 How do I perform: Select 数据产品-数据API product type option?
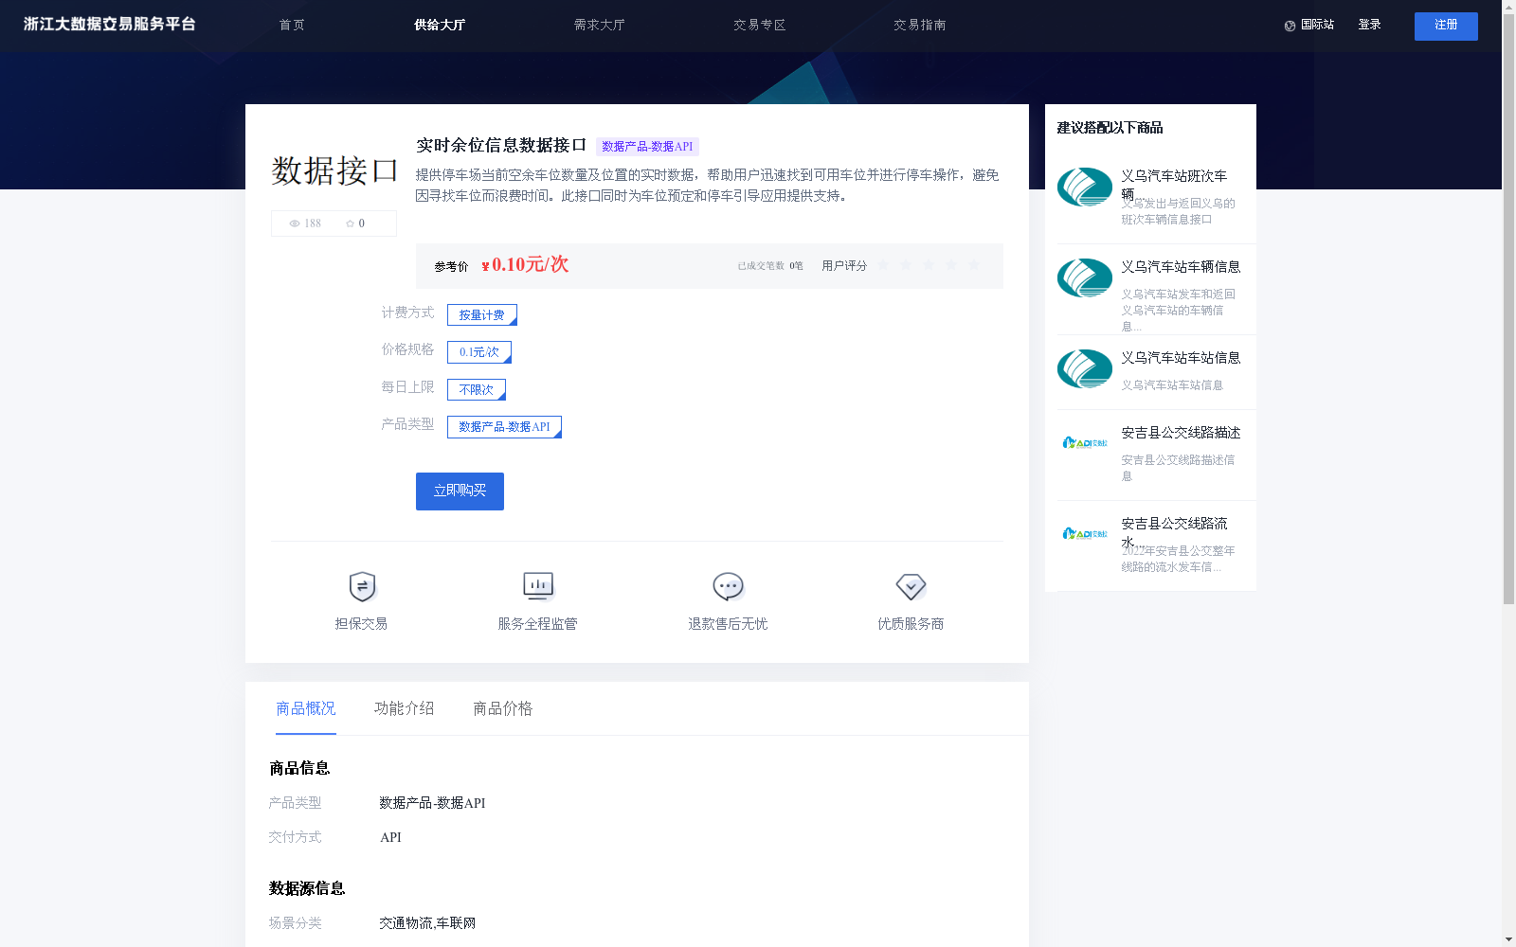504,427
